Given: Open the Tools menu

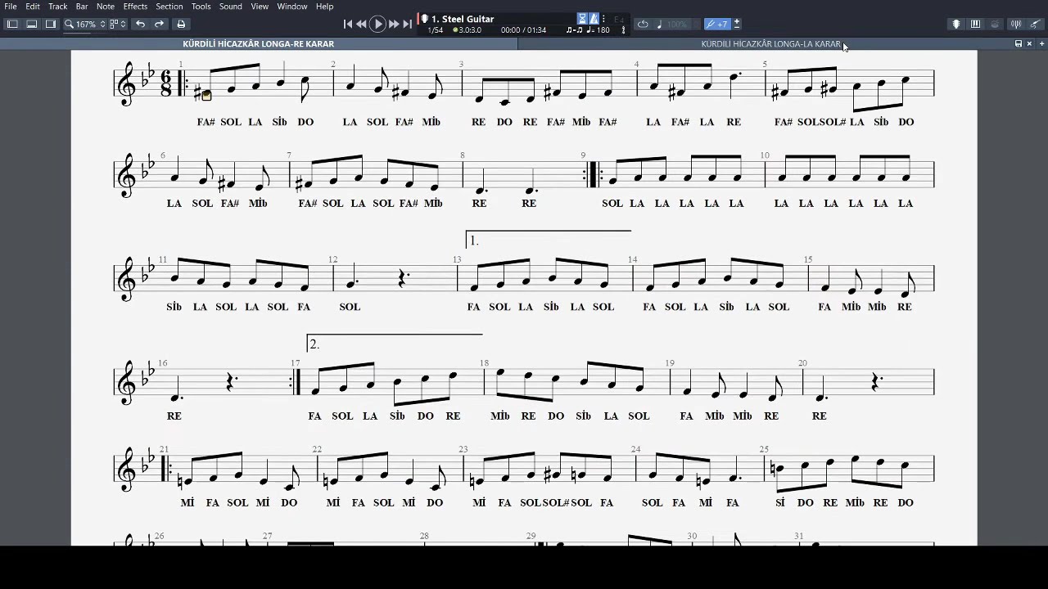Looking at the screenshot, I should (201, 7).
